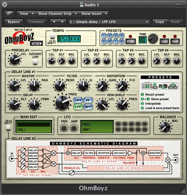
Task: Toggle the Sustained Loop button
Action: click(x=35, y=62)
